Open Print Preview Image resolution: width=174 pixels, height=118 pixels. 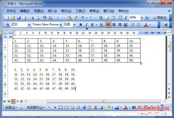[38, 18]
